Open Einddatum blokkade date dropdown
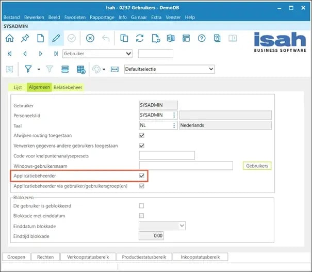The height and width of the screenshot is (272, 312). point(182,226)
